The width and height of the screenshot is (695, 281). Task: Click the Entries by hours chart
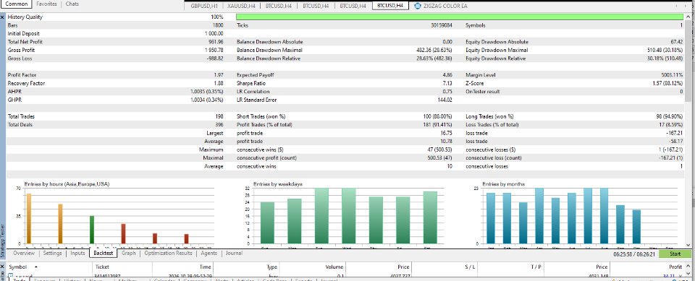116,215
